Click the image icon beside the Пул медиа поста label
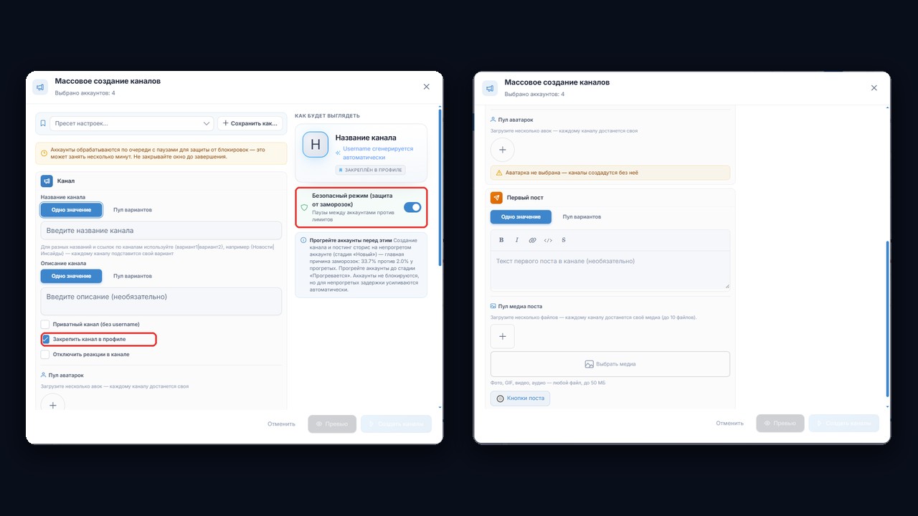 coord(493,306)
